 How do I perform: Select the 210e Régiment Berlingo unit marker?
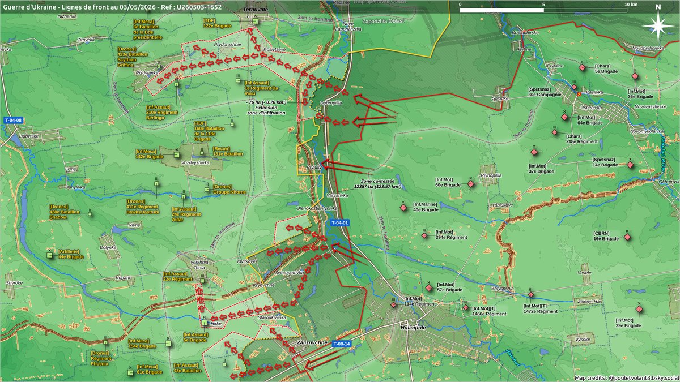(x=176, y=85)
